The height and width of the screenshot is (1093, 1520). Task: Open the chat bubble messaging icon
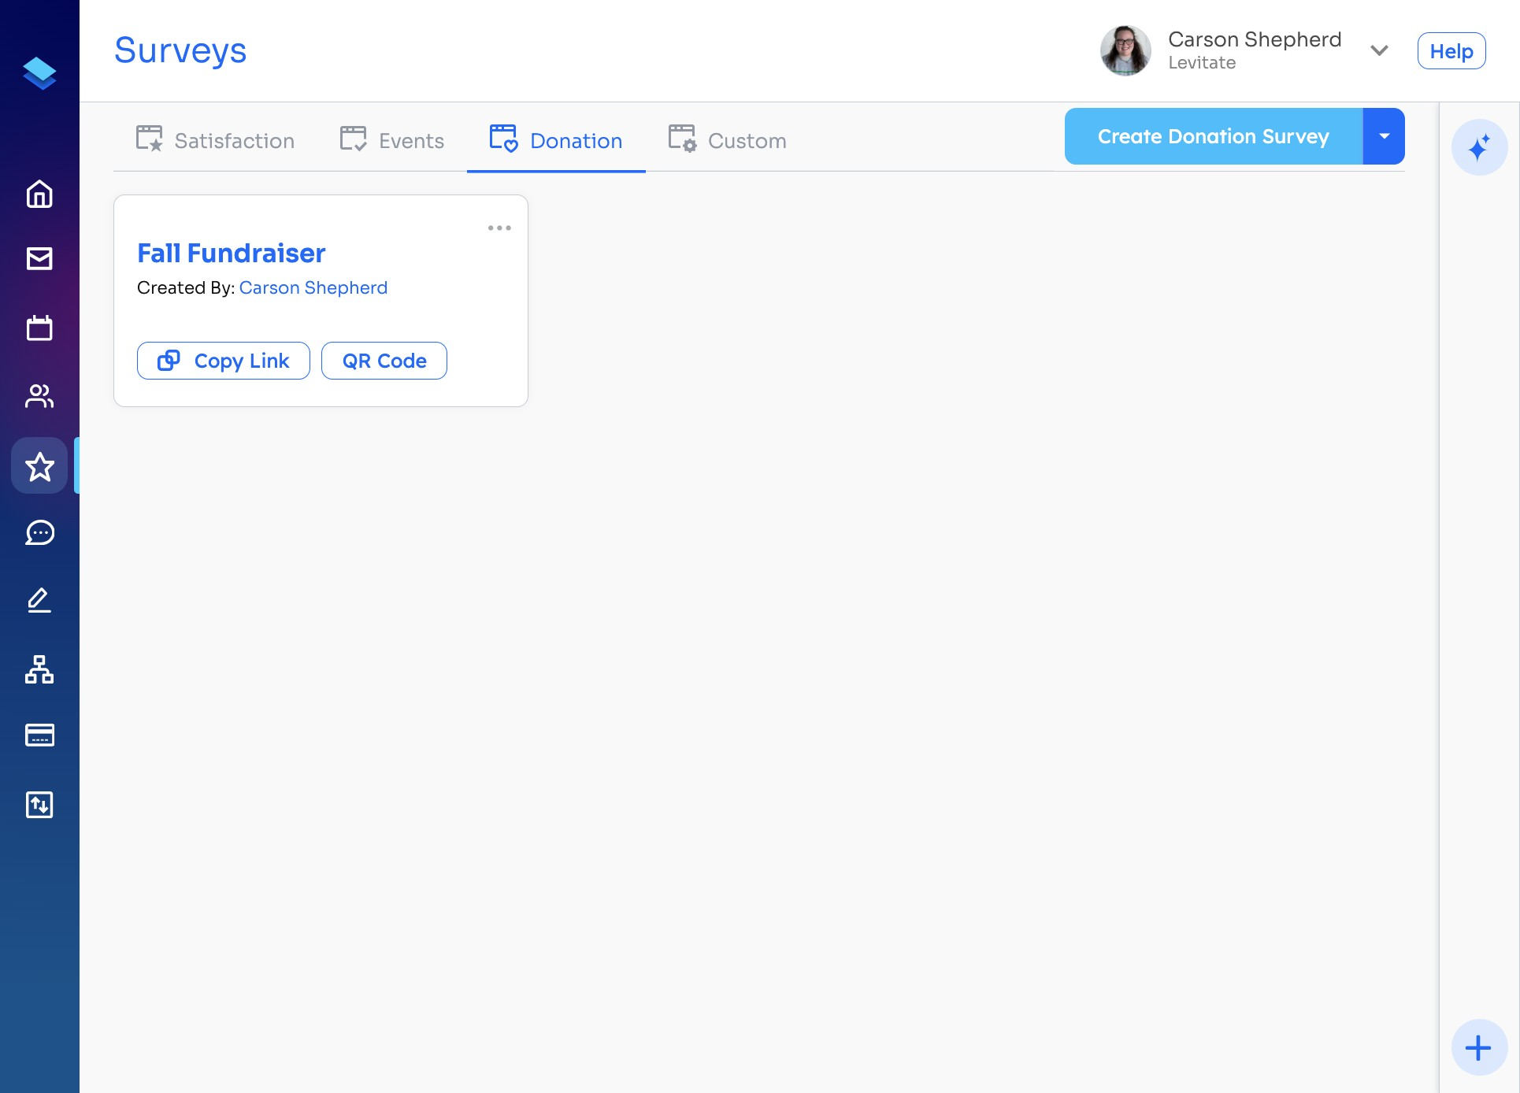pos(39,533)
